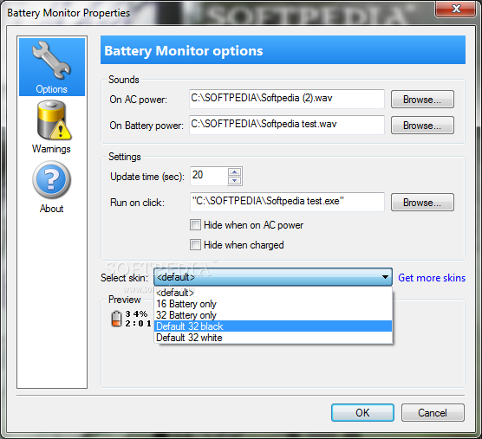Close the Battery Monitor Properties window

pos(456,9)
